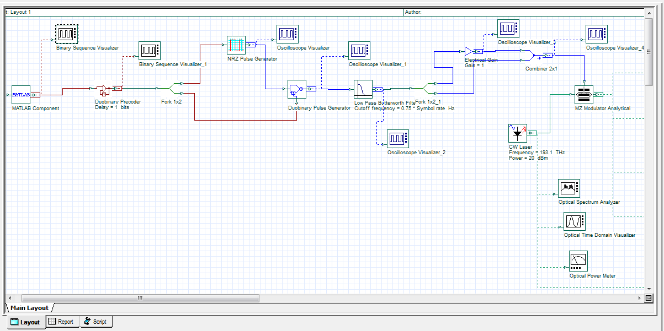Open the Script tab
Screen dimensions: 664x331
point(96,322)
